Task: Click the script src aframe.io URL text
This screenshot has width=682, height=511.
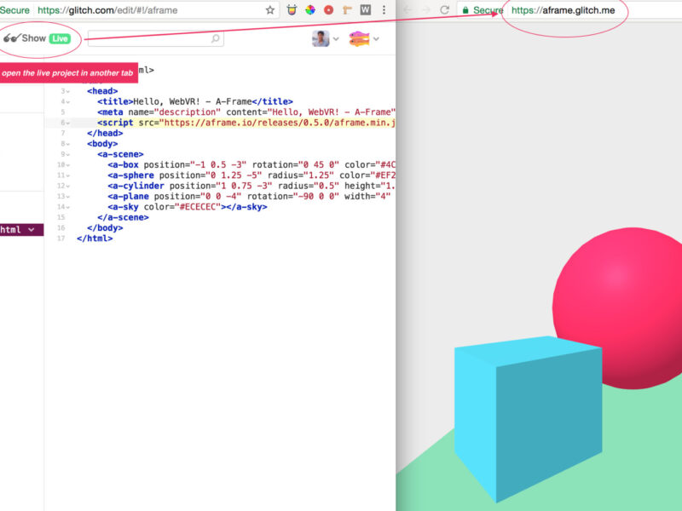Action: pos(279,123)
